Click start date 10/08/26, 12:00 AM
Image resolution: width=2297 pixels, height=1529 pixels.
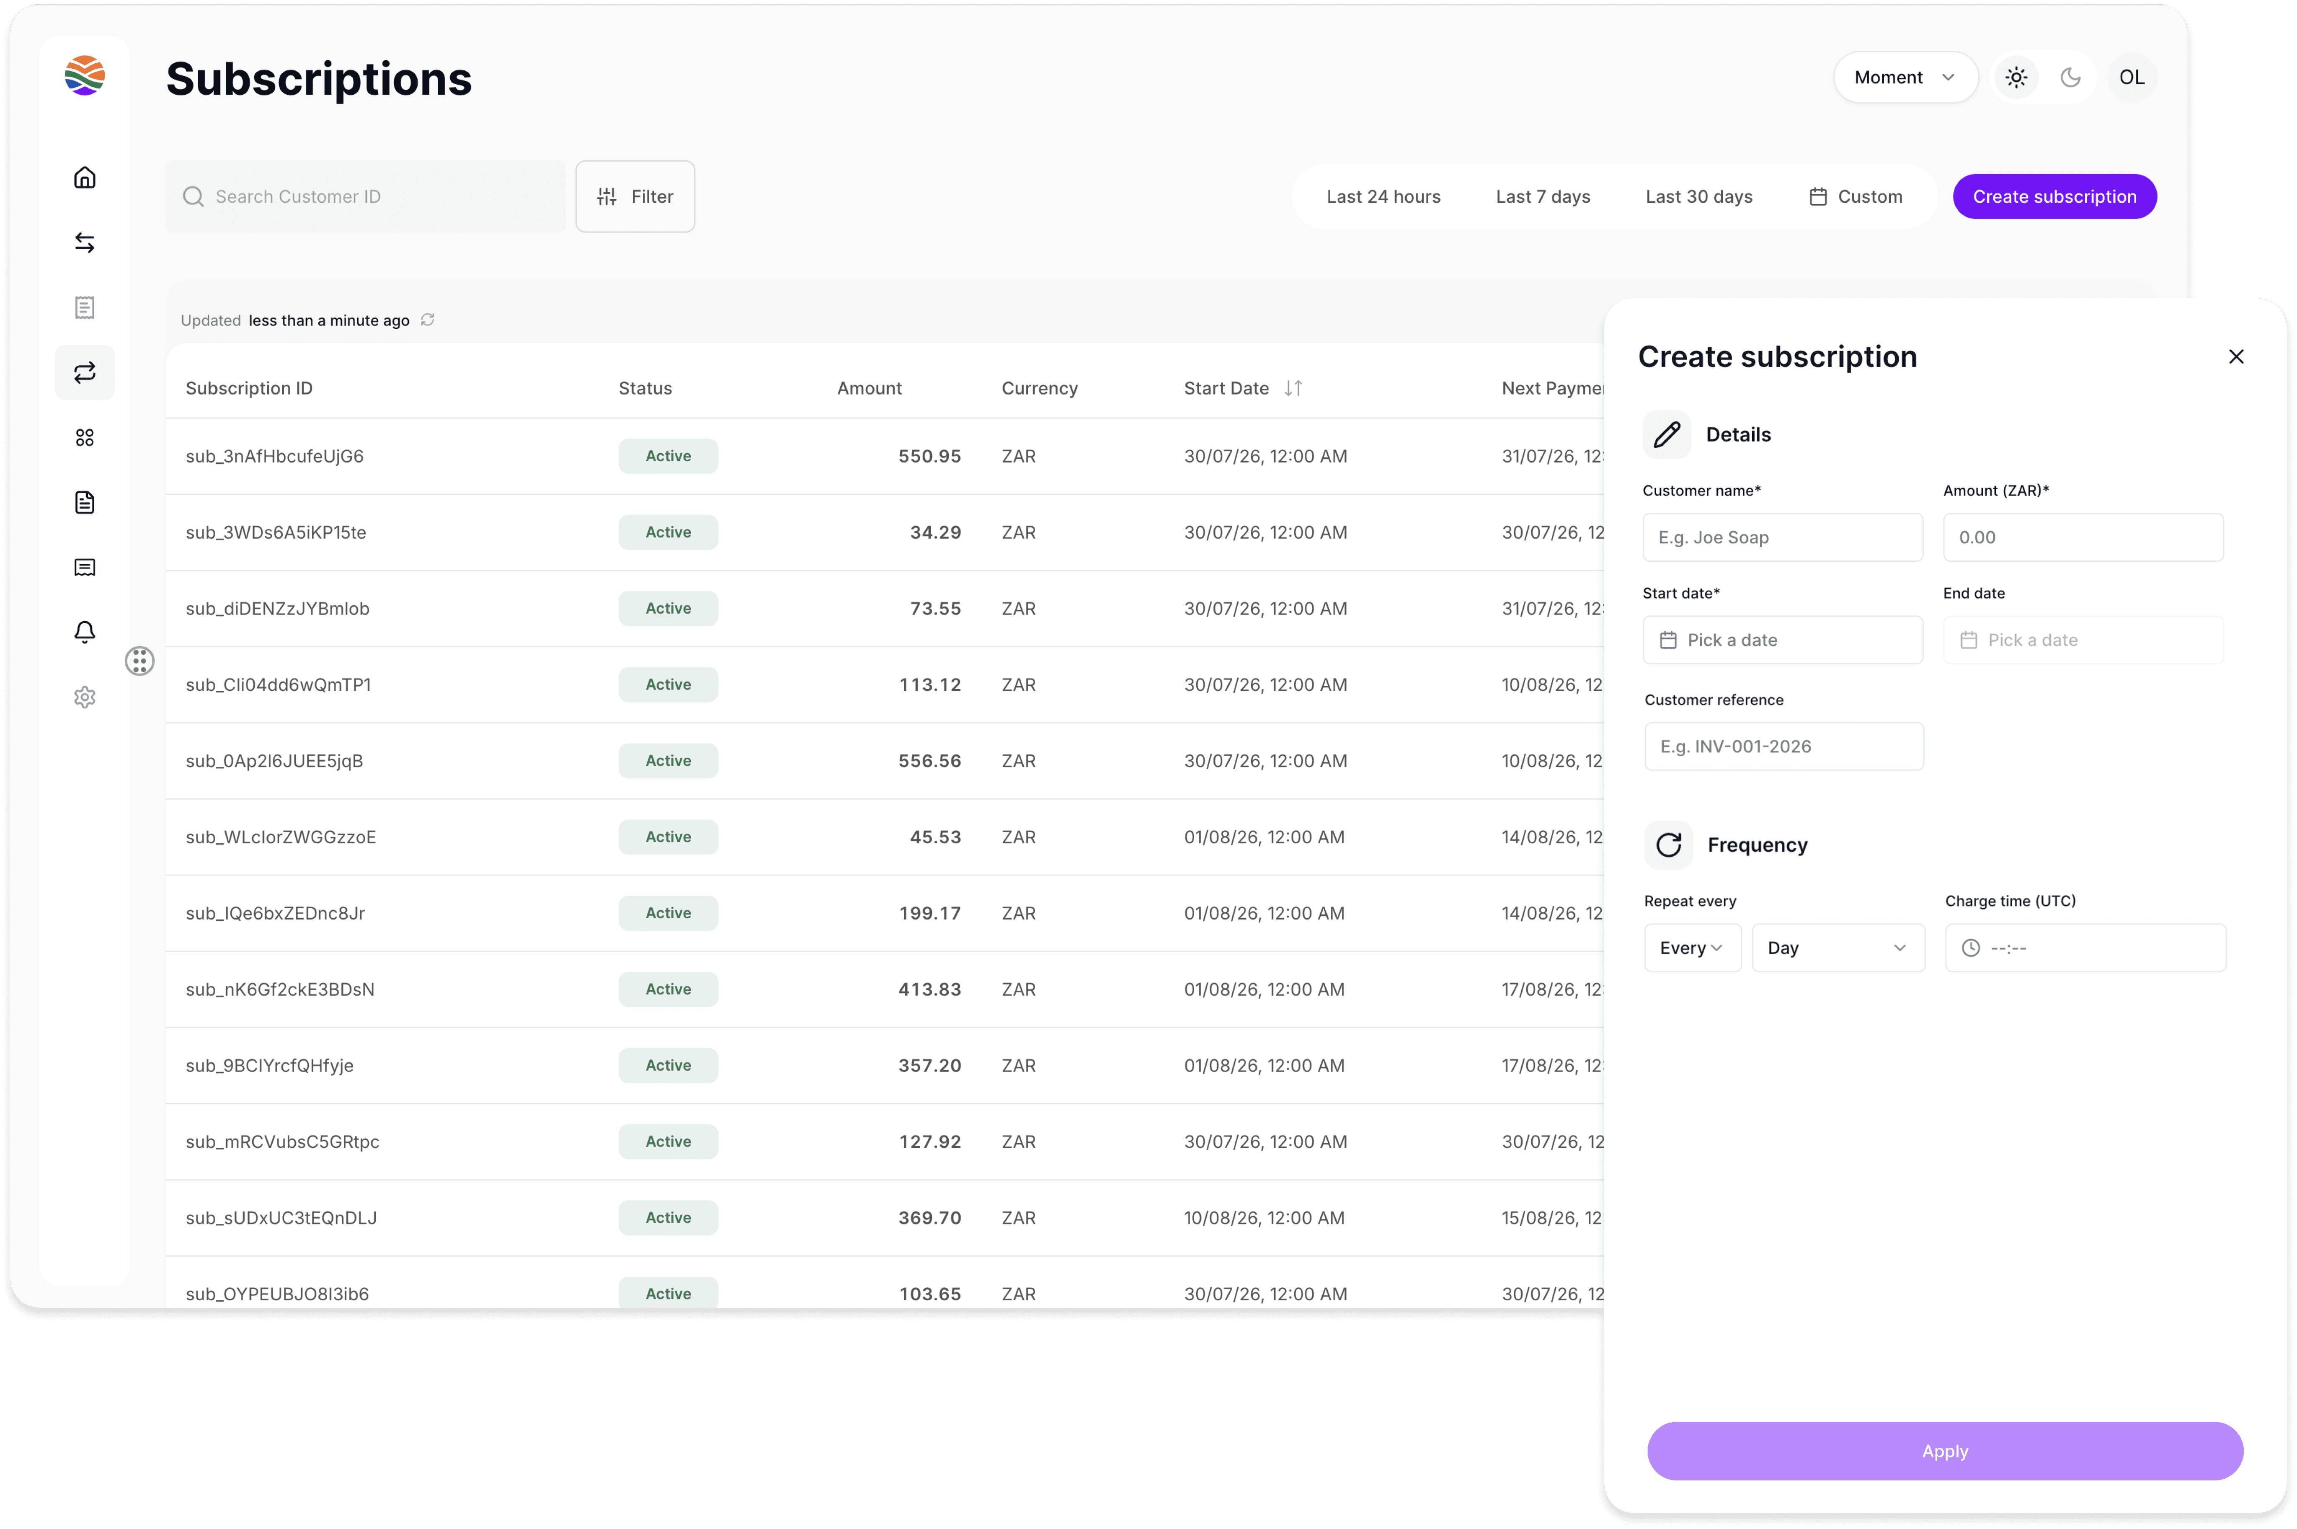1264,1217
